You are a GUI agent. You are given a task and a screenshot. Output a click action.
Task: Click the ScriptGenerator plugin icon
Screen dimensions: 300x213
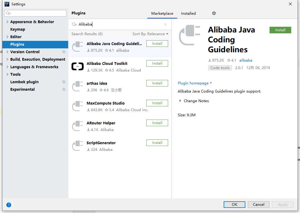coord(78,146)
